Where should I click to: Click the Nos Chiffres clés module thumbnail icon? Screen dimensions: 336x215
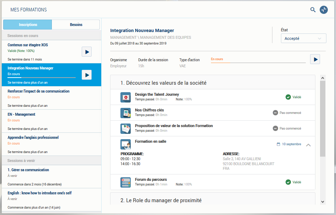coord(125,112)
